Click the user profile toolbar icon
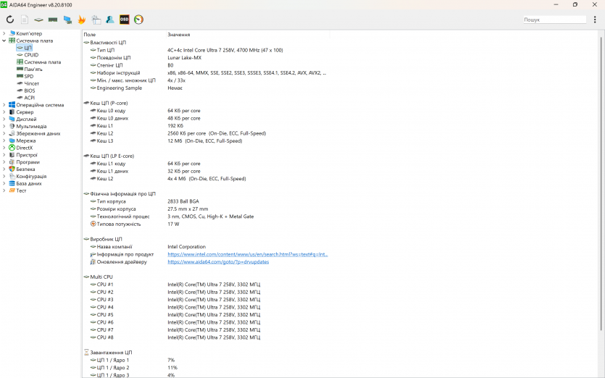Viewport: 605px width, 378px height. tap(110, 20)
